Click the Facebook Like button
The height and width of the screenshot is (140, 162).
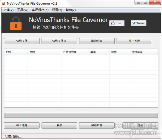point(117,23)
